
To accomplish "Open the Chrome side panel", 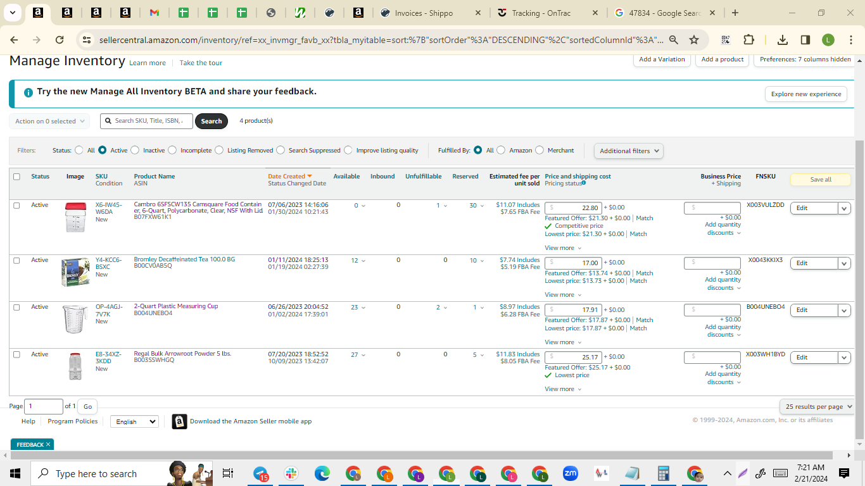I will click(805, 40).
